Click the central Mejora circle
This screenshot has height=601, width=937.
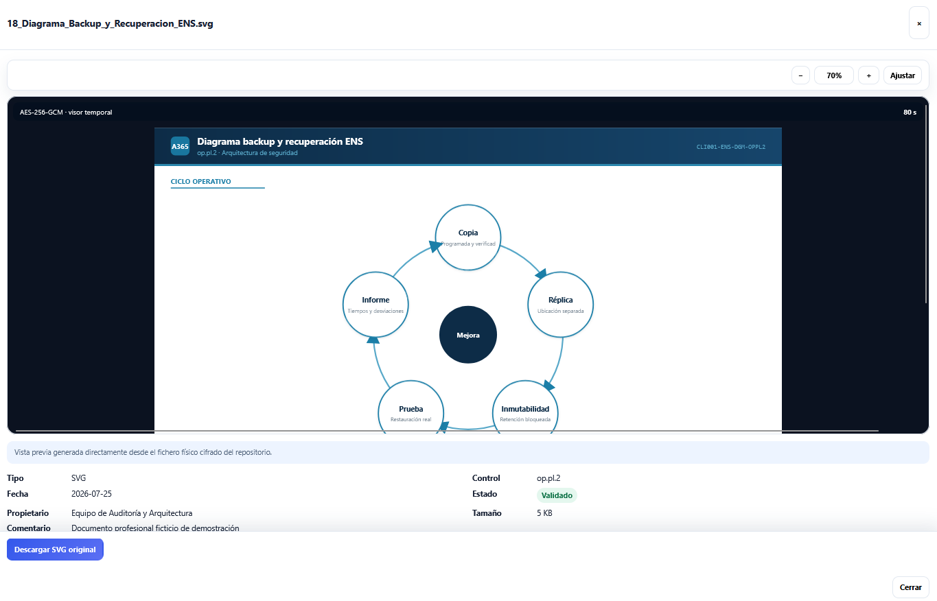(x=468, y=335)
